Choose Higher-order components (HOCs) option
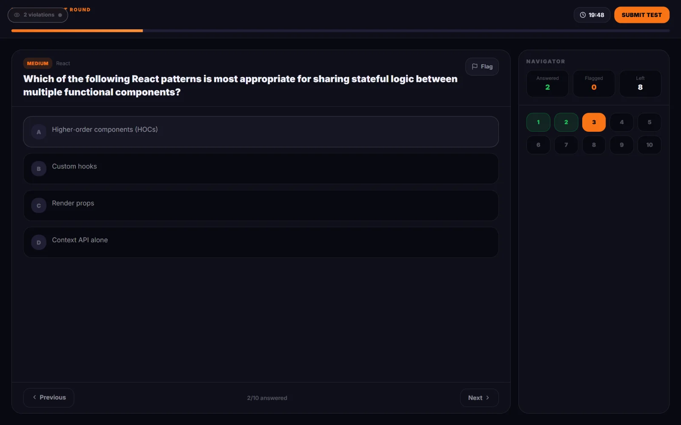Screen dimensions: 681x425 [x=261, y=132]
